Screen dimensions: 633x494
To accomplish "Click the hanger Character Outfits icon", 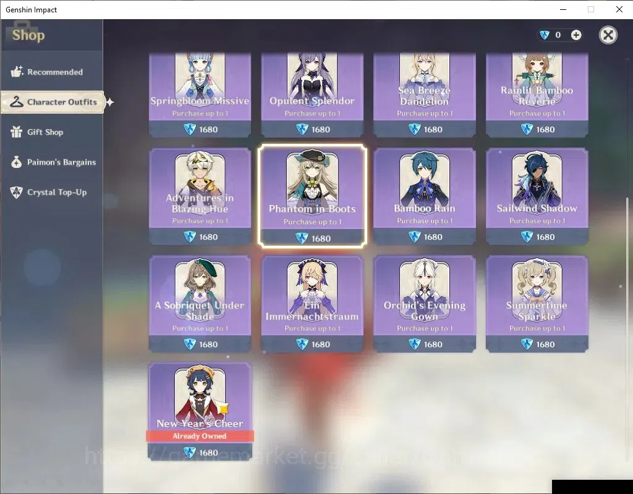I will (x=17, y=102).
